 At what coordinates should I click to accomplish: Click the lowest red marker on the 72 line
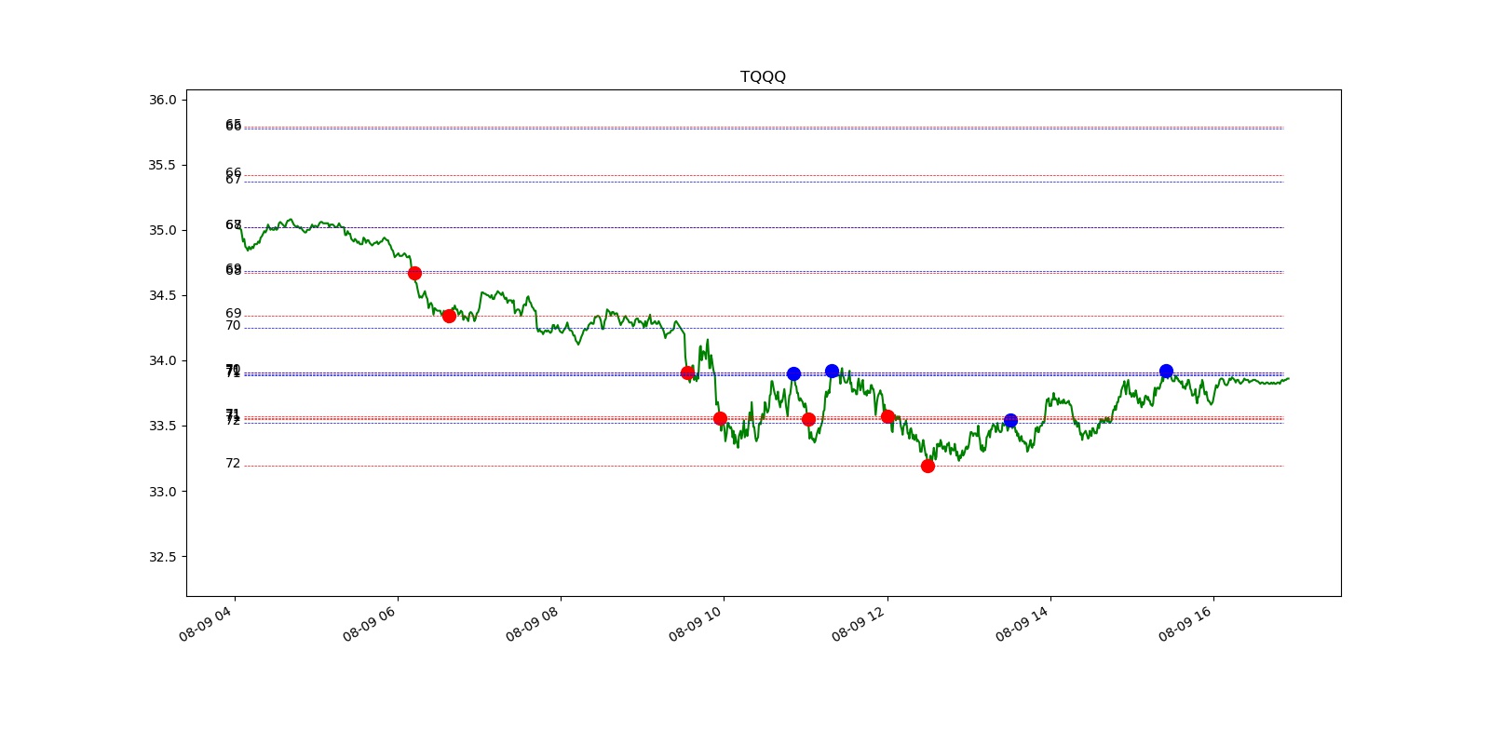[x=928, y=466]
